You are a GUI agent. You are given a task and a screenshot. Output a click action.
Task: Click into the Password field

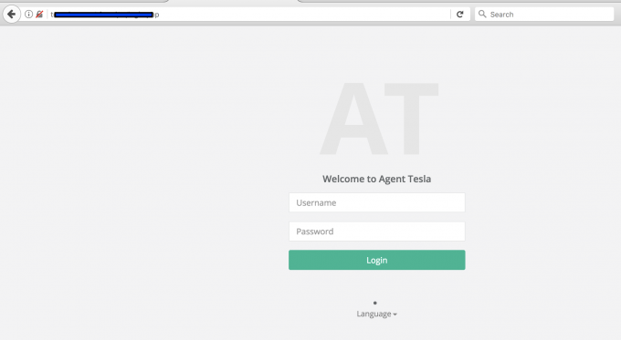tap(376, 232)
